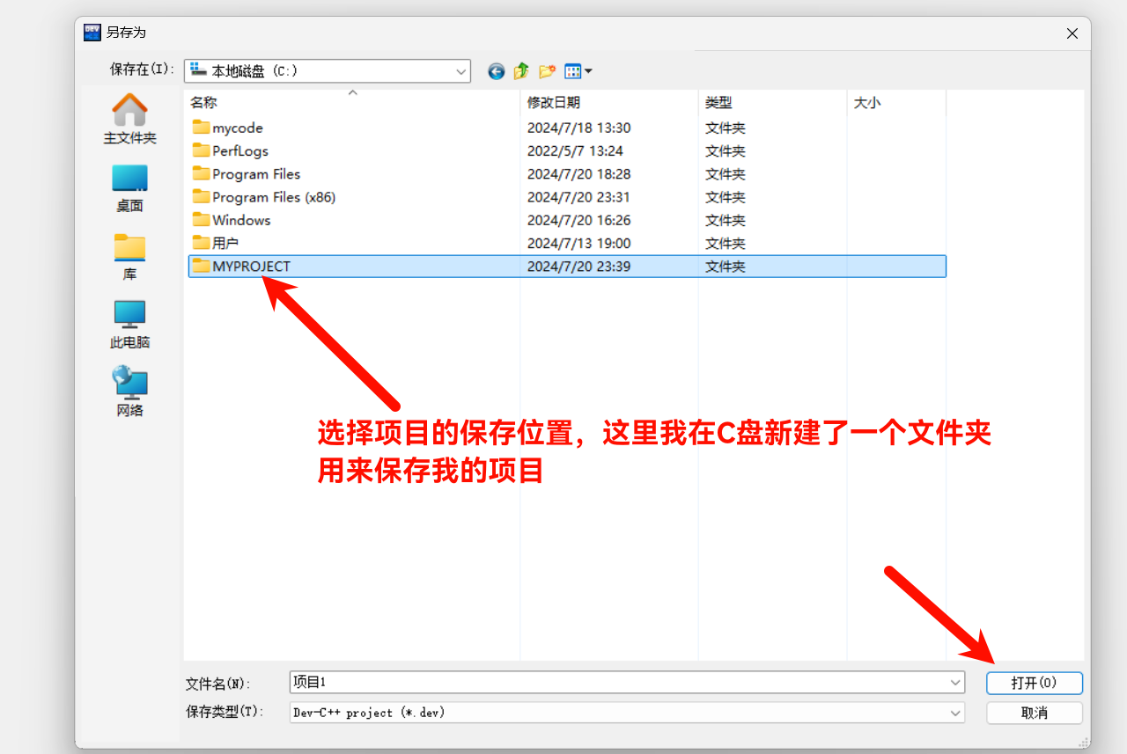1127x754 pixels.
Task: Click the Dev-C++ title bar icon
Action: [92, 33]
